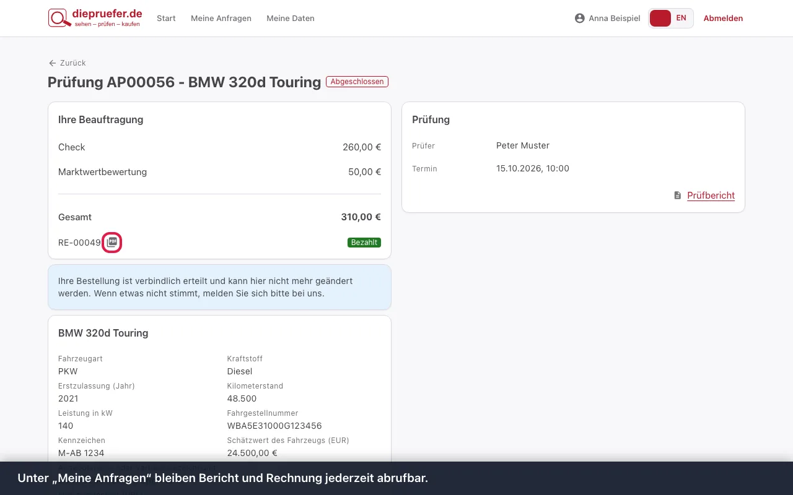
Task: Log out via Abmelden
Action: [723, 19]
